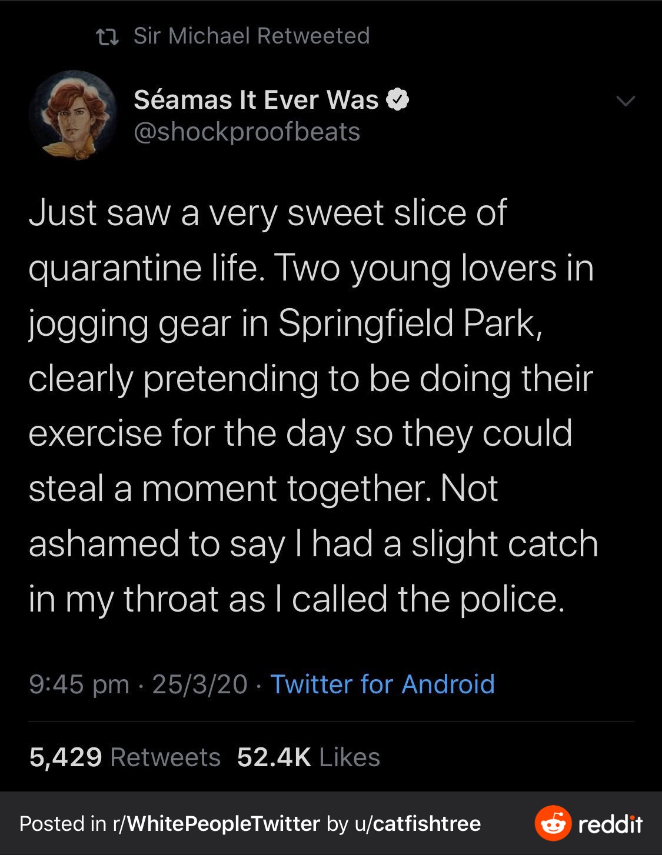Image resolution: width=662 pixels, height=855 pixels.
Task: Click the reddit wordmark text
Action: click(610, 824)
